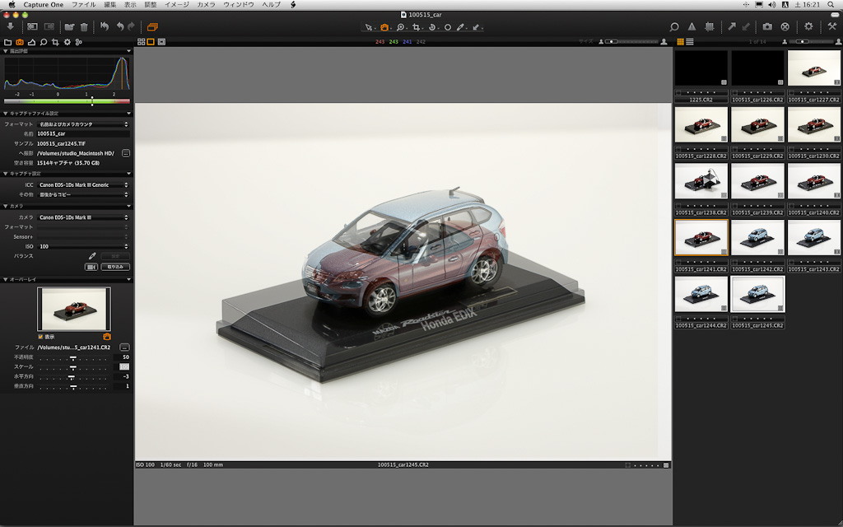Click the trash/delete icon in the toolbar
Screen dimensions: 843x527
pyautogui.click(x=84, y=26)
